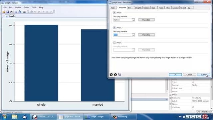Click the rename graph toolbar icon
The image size is (213, 120).
coord(20,12)
